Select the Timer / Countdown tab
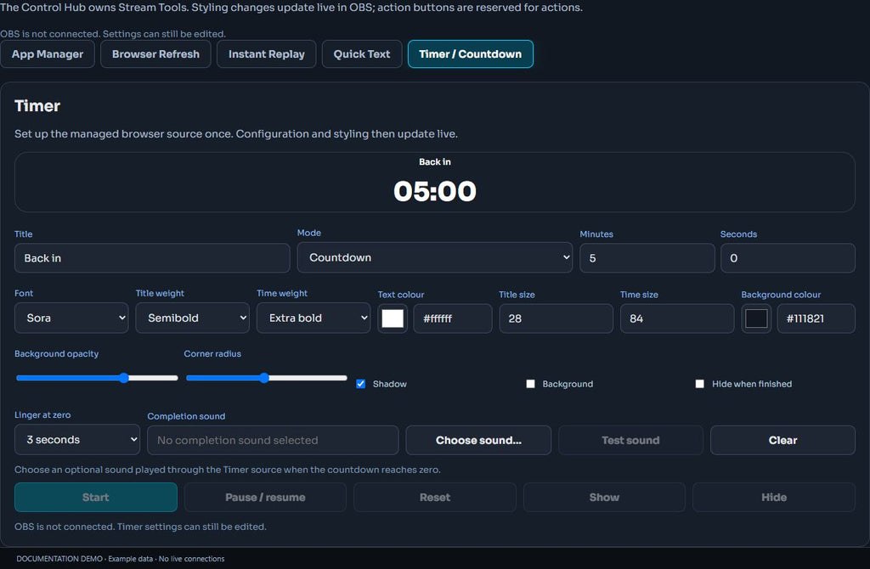Screen dimensions: 870x569 click(471, 54)
